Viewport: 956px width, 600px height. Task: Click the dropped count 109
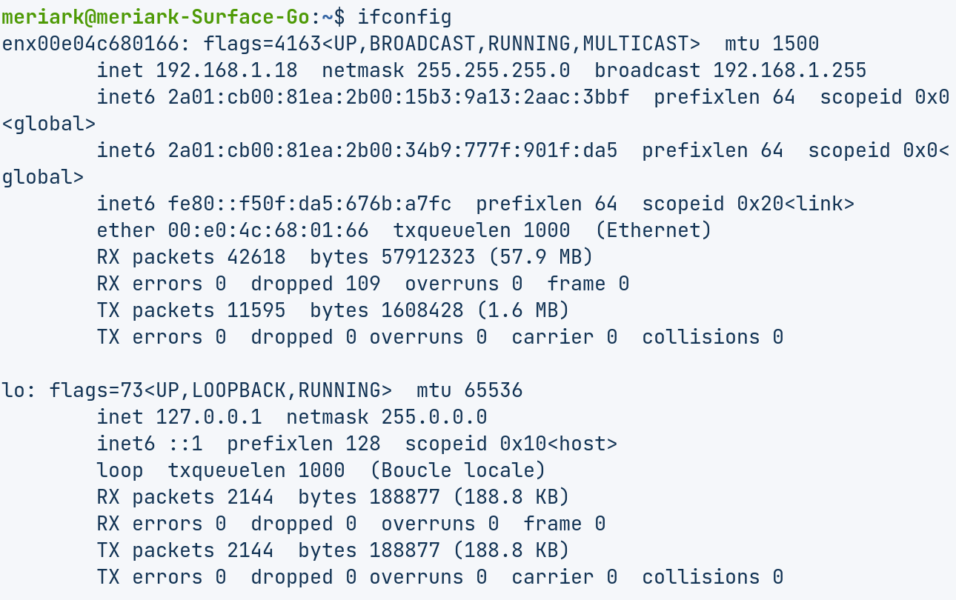[362, 284]
